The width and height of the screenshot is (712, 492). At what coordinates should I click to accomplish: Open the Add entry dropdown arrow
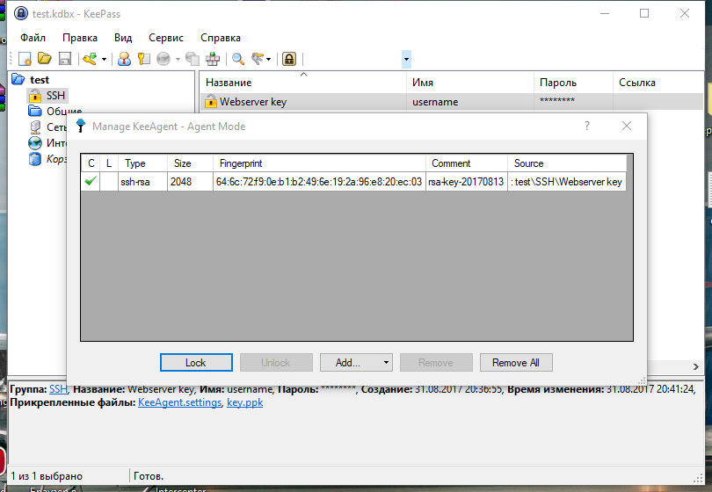(104, 59)
